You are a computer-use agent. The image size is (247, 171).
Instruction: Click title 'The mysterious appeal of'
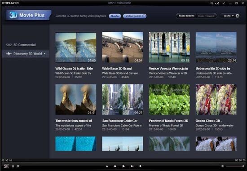74,121
